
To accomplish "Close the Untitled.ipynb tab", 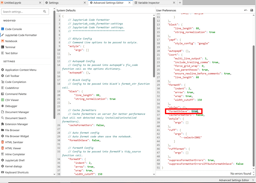I will [x=41, y=3].
